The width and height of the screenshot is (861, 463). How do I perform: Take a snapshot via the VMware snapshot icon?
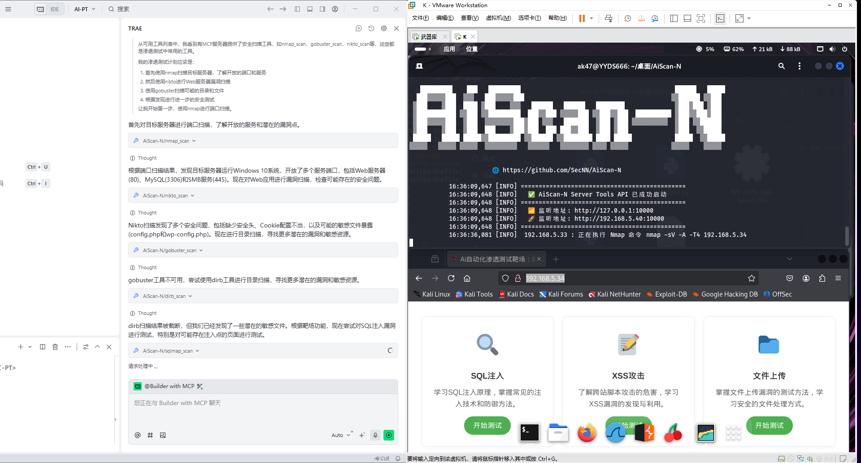627,18
